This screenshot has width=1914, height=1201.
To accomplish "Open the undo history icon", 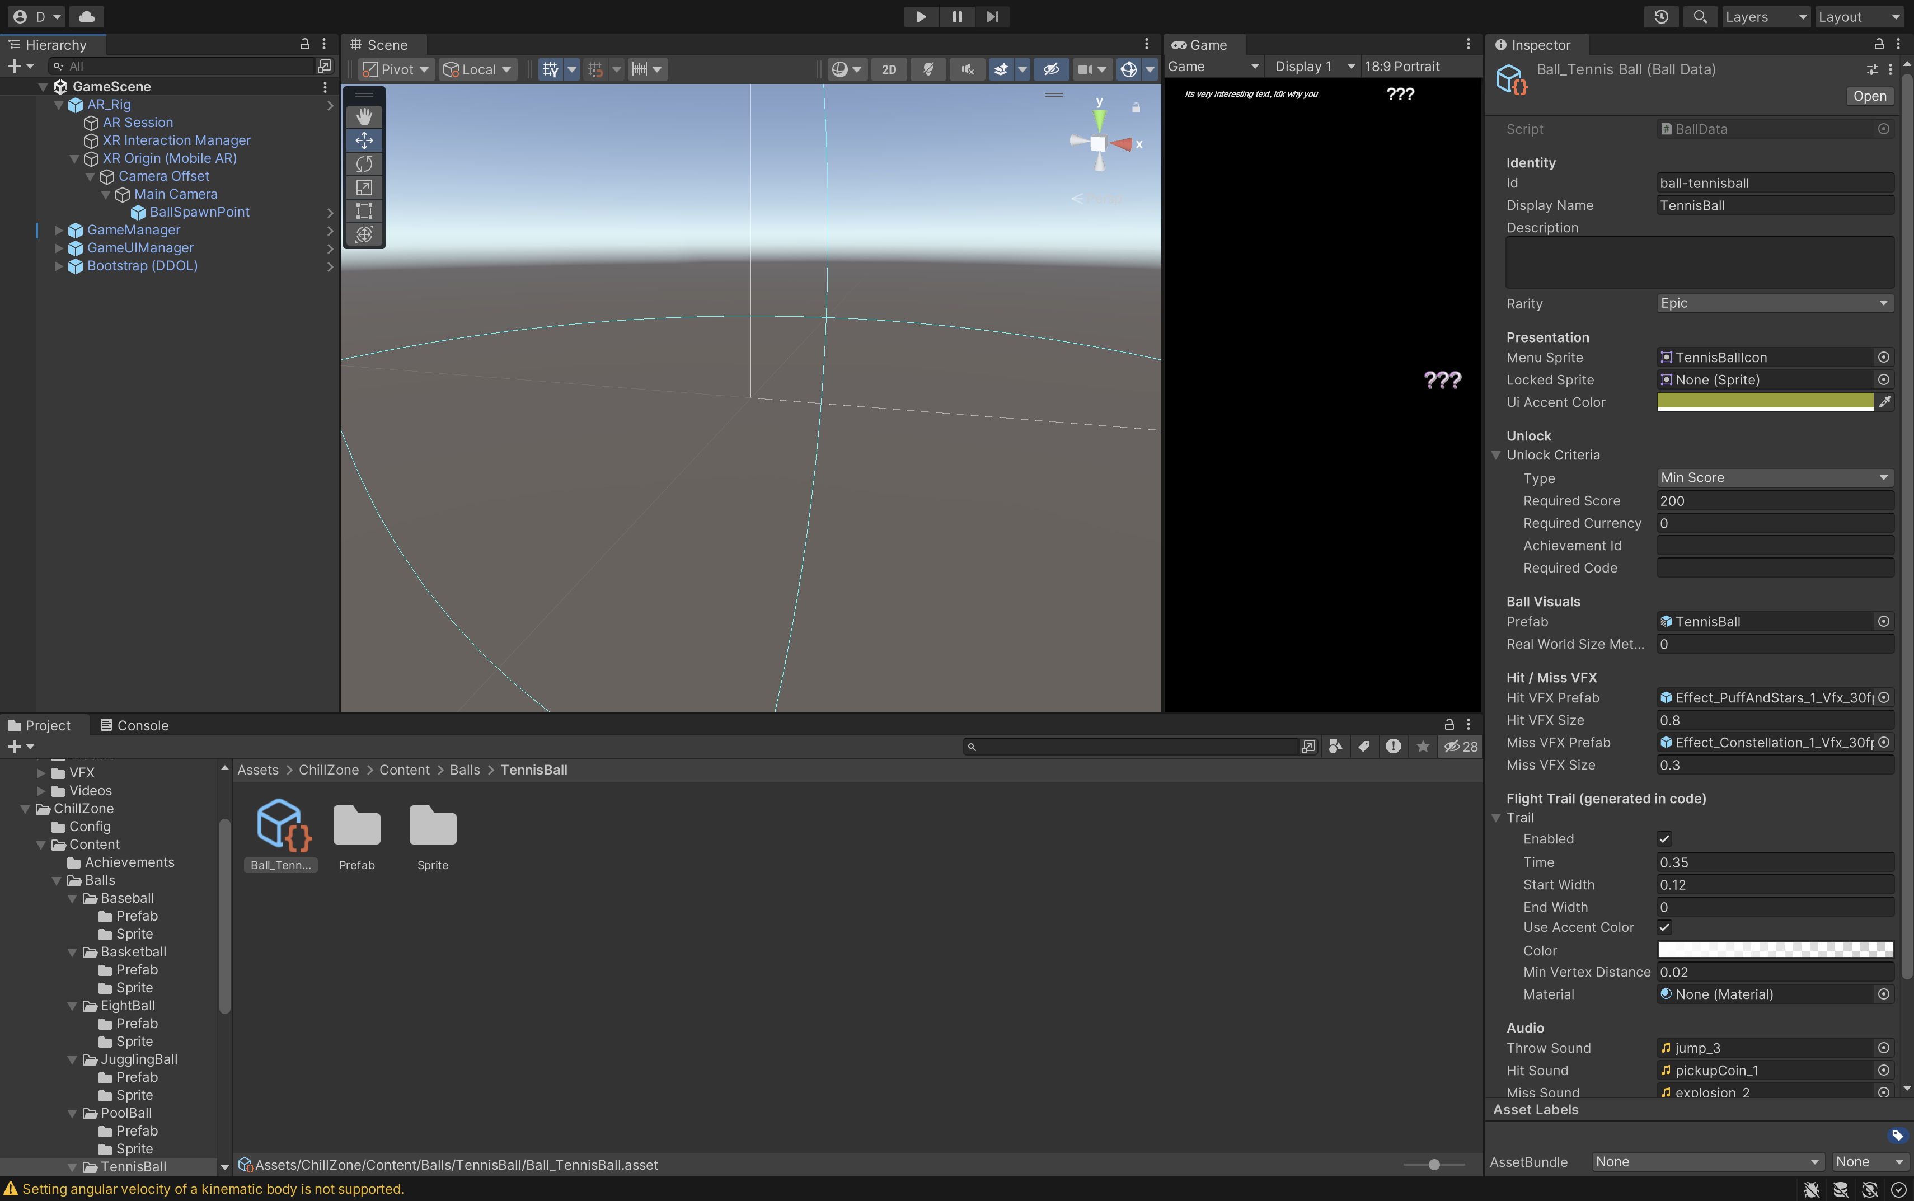I will coord(1662,17).
